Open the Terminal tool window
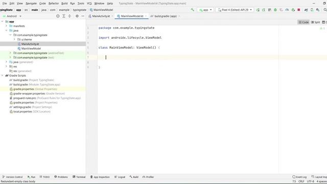This screenshot has height=184, width=327. tap(79, 177)
